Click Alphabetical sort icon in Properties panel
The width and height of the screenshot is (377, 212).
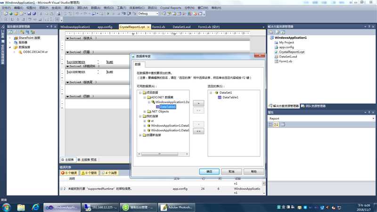[276, 124]
